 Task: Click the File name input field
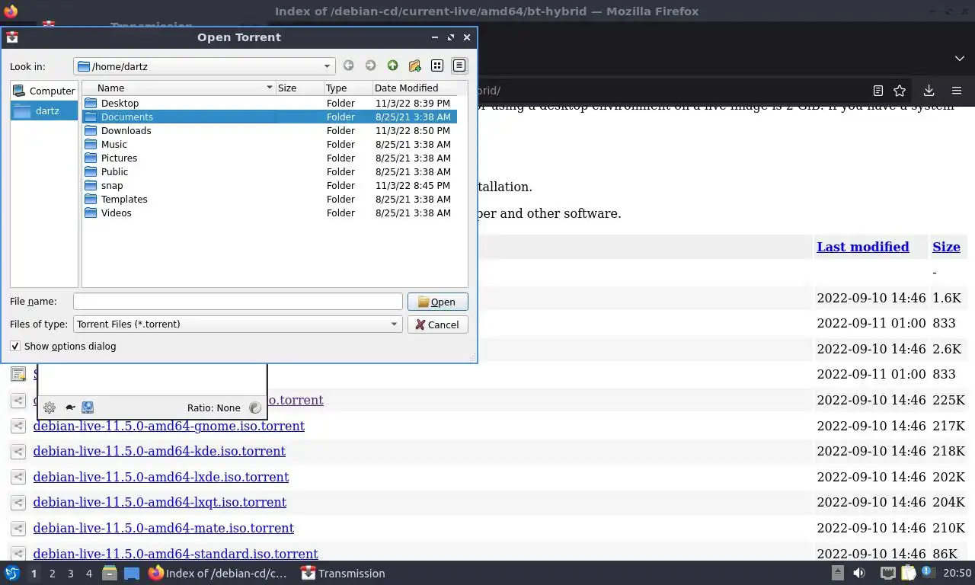coord(238,302)
